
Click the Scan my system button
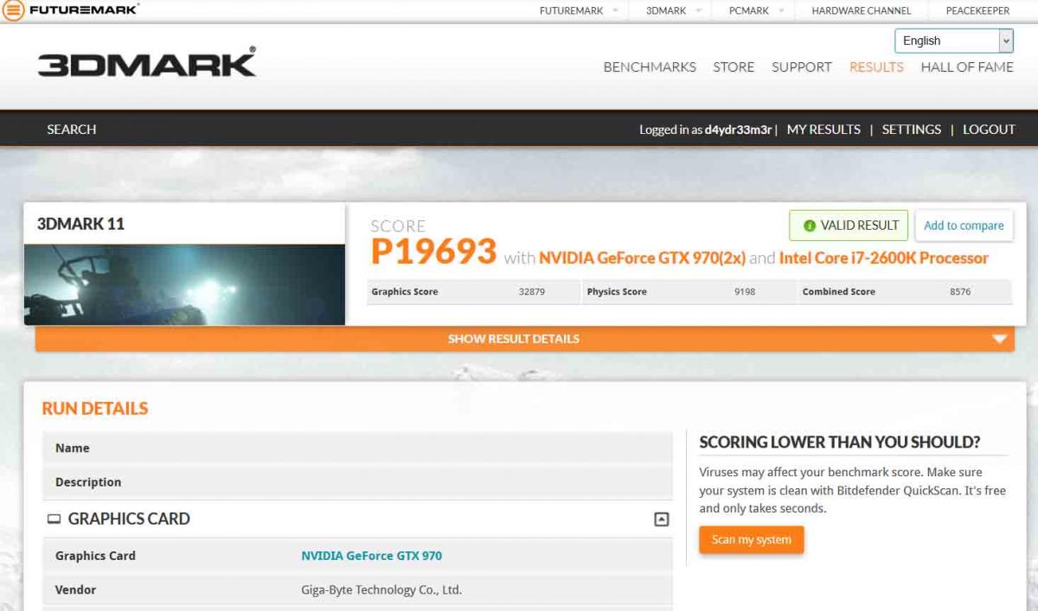tap(751, 539)
